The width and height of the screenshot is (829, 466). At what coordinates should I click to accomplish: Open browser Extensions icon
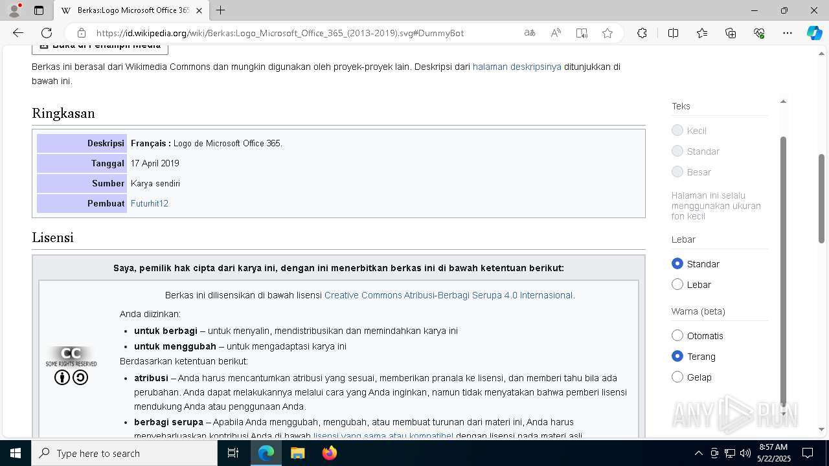point(642,33)
